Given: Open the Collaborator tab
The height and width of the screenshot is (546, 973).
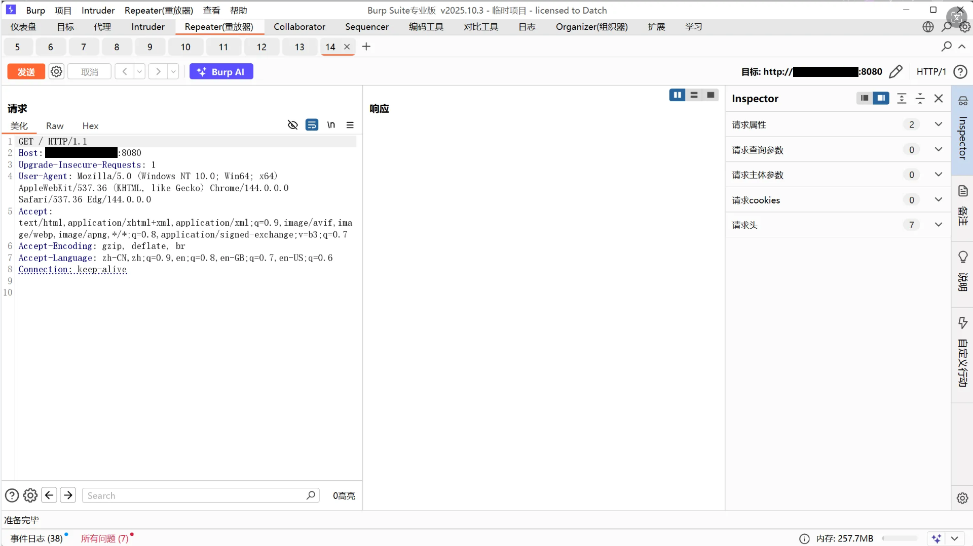Looking at the screenshot, I should point(300,27).
